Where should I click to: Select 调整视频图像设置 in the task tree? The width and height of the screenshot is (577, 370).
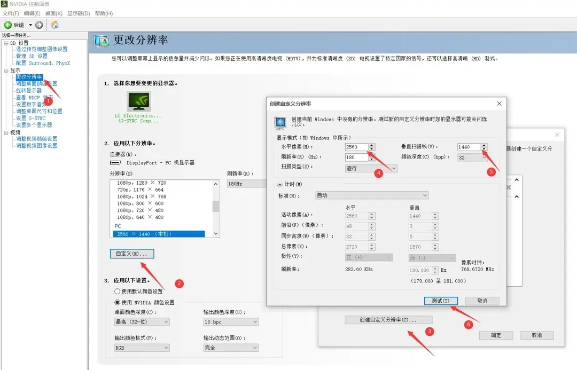36,146
